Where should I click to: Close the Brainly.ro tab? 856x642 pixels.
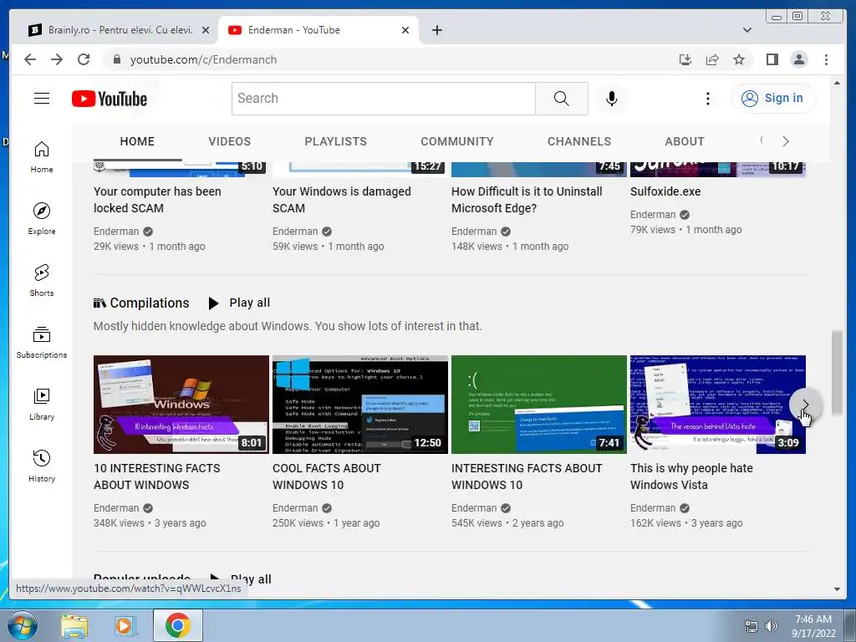tap(206, 30)
